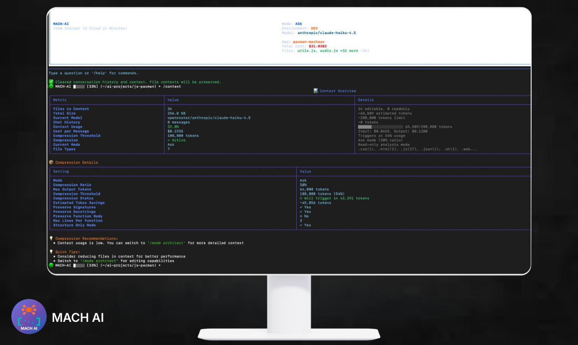
Task: Click 'utils.js, audio.js +32 more' files text
Action: [328, 51]
